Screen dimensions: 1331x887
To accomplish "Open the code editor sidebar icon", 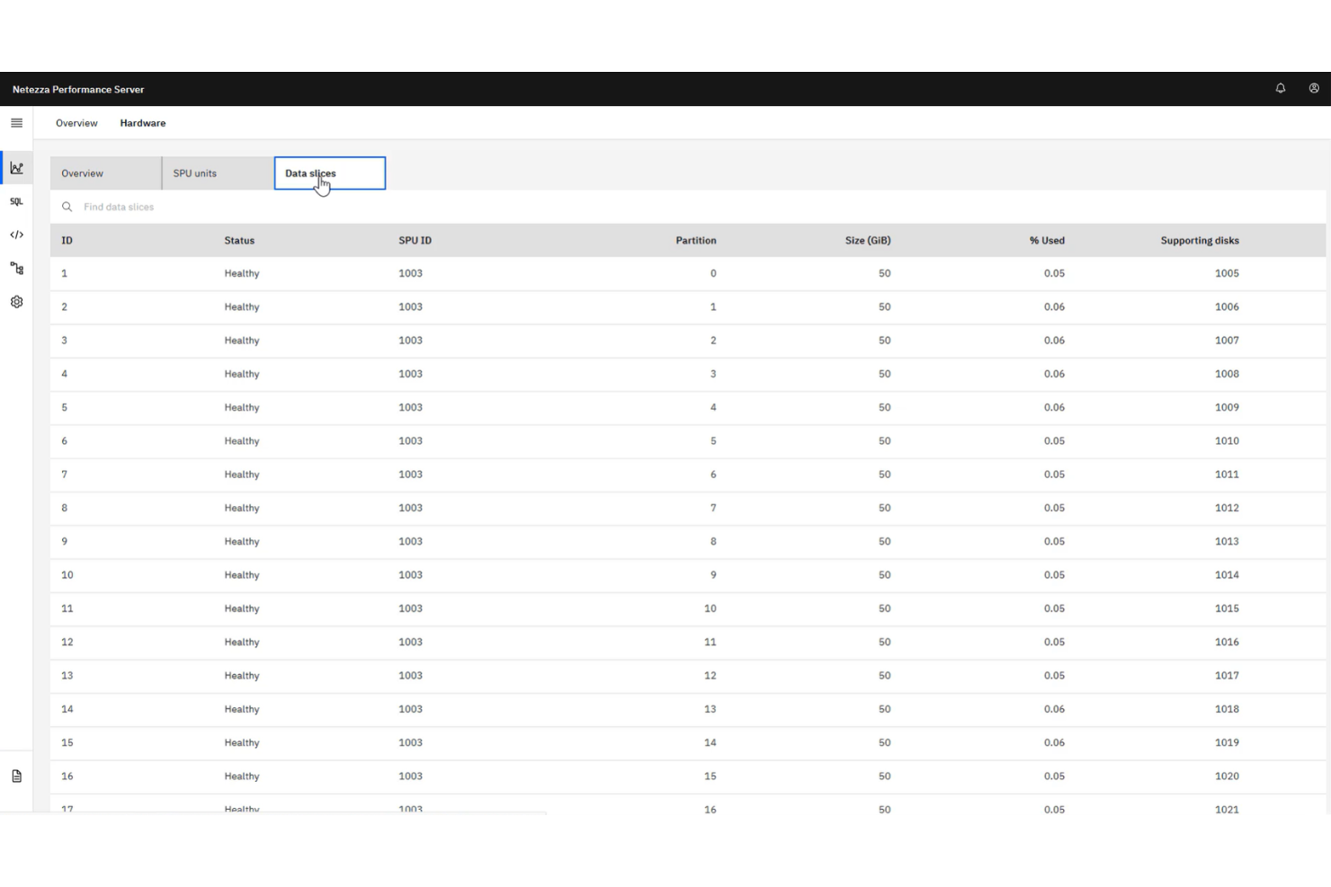I will 16,235.
